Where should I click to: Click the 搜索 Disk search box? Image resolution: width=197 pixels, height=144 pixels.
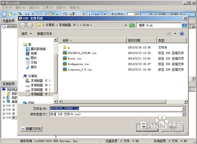159,25
